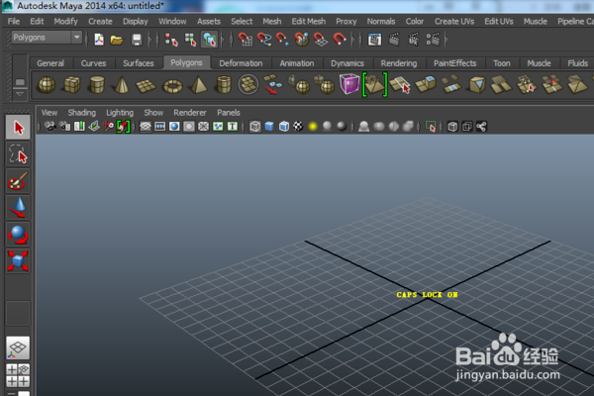Create a polygon plane from the shelf
Image resolution: width=594 pixels, height=396 pixels.
(147, 85)
